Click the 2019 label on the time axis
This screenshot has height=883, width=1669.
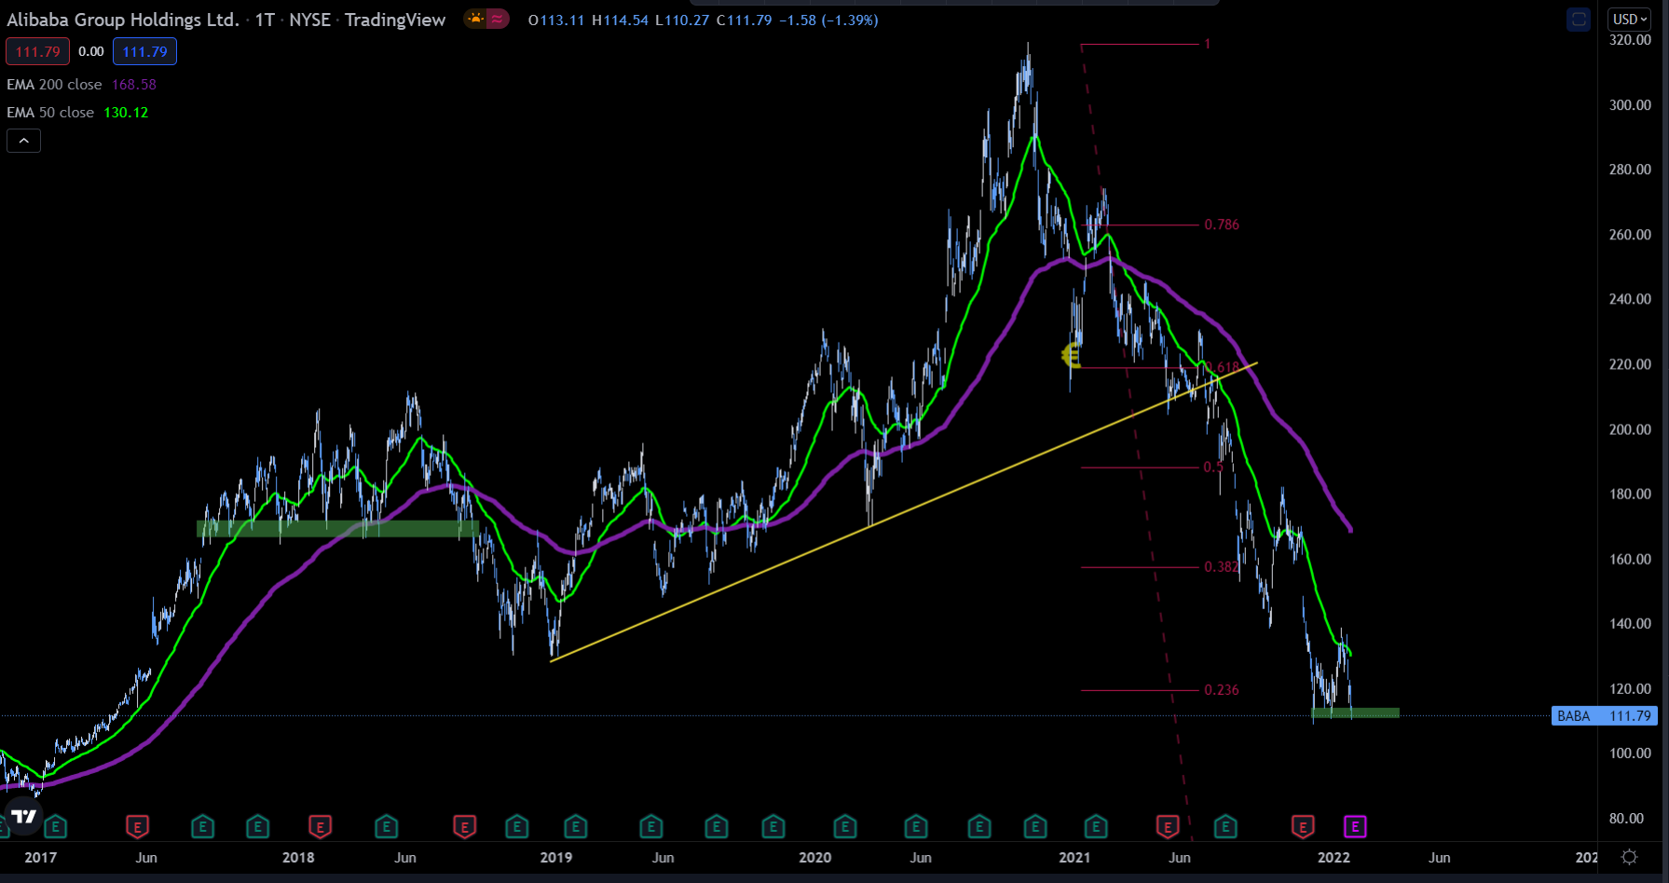coord(556,857)
